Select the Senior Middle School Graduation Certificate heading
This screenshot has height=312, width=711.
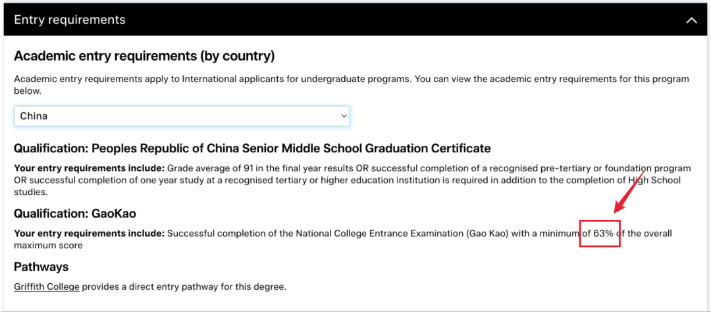(x=252, y=148)
